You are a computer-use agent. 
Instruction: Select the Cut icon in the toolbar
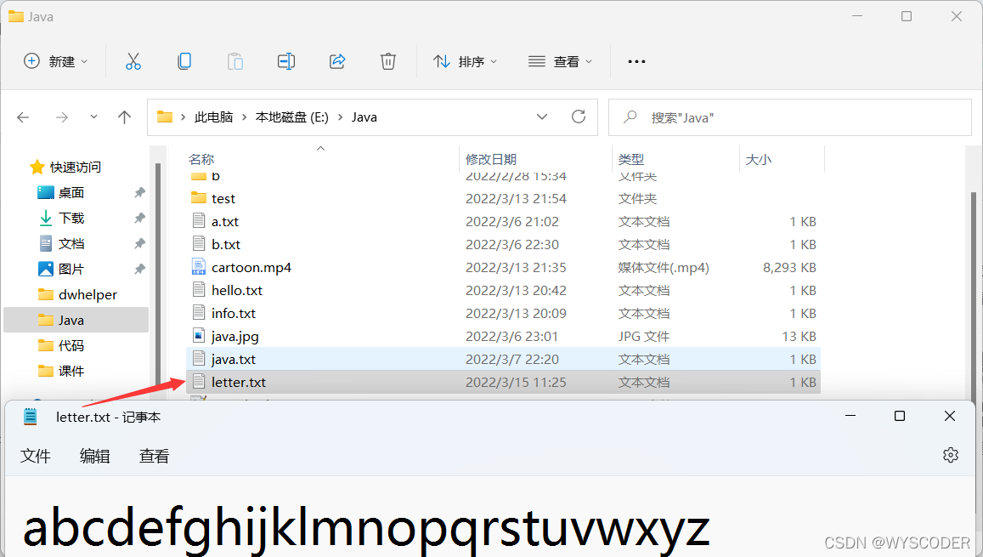133,61
